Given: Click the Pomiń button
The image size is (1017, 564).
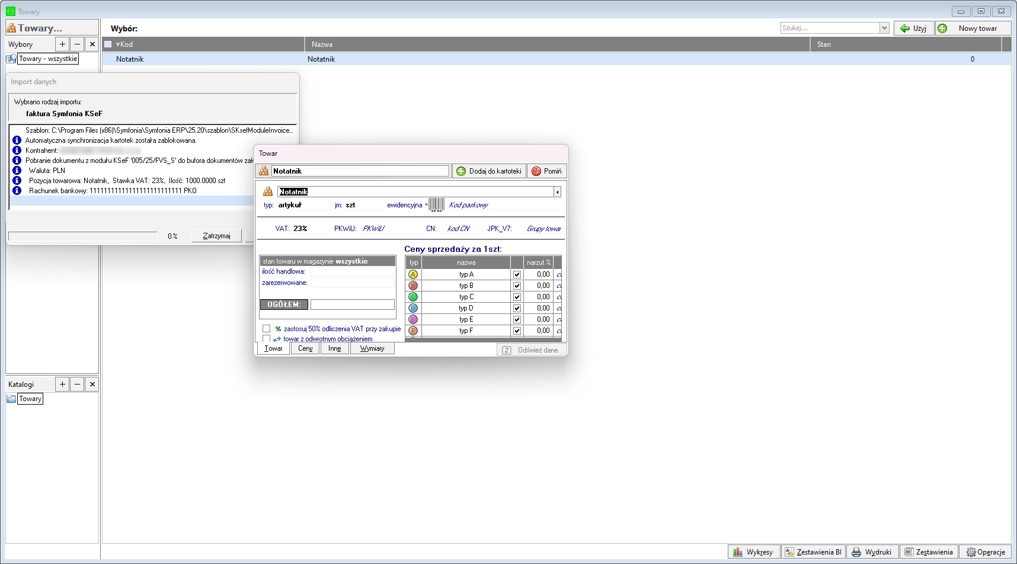Looking at the screenshot, I should click(546, 171).
